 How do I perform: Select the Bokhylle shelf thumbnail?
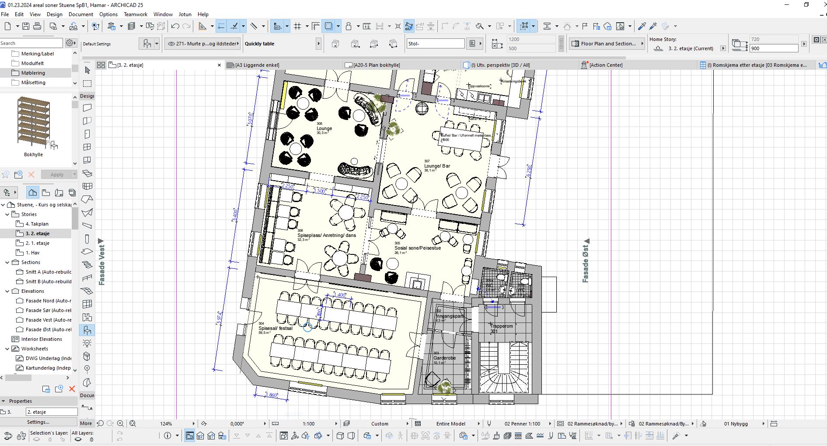34,122
